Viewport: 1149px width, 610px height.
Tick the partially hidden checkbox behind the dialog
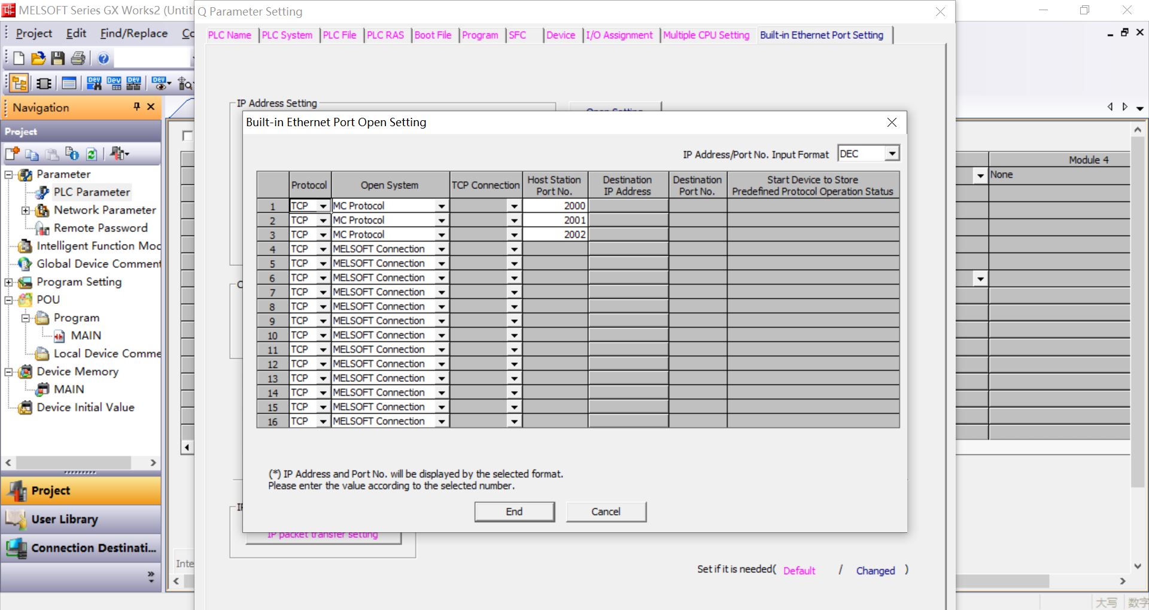(x=187, y=136)
